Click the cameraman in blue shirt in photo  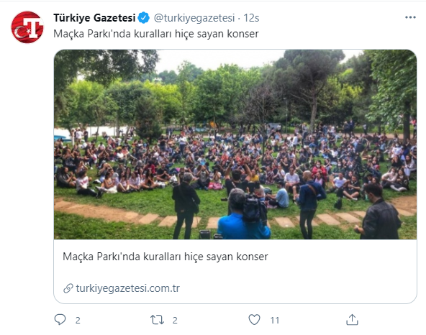pos(243,214)
